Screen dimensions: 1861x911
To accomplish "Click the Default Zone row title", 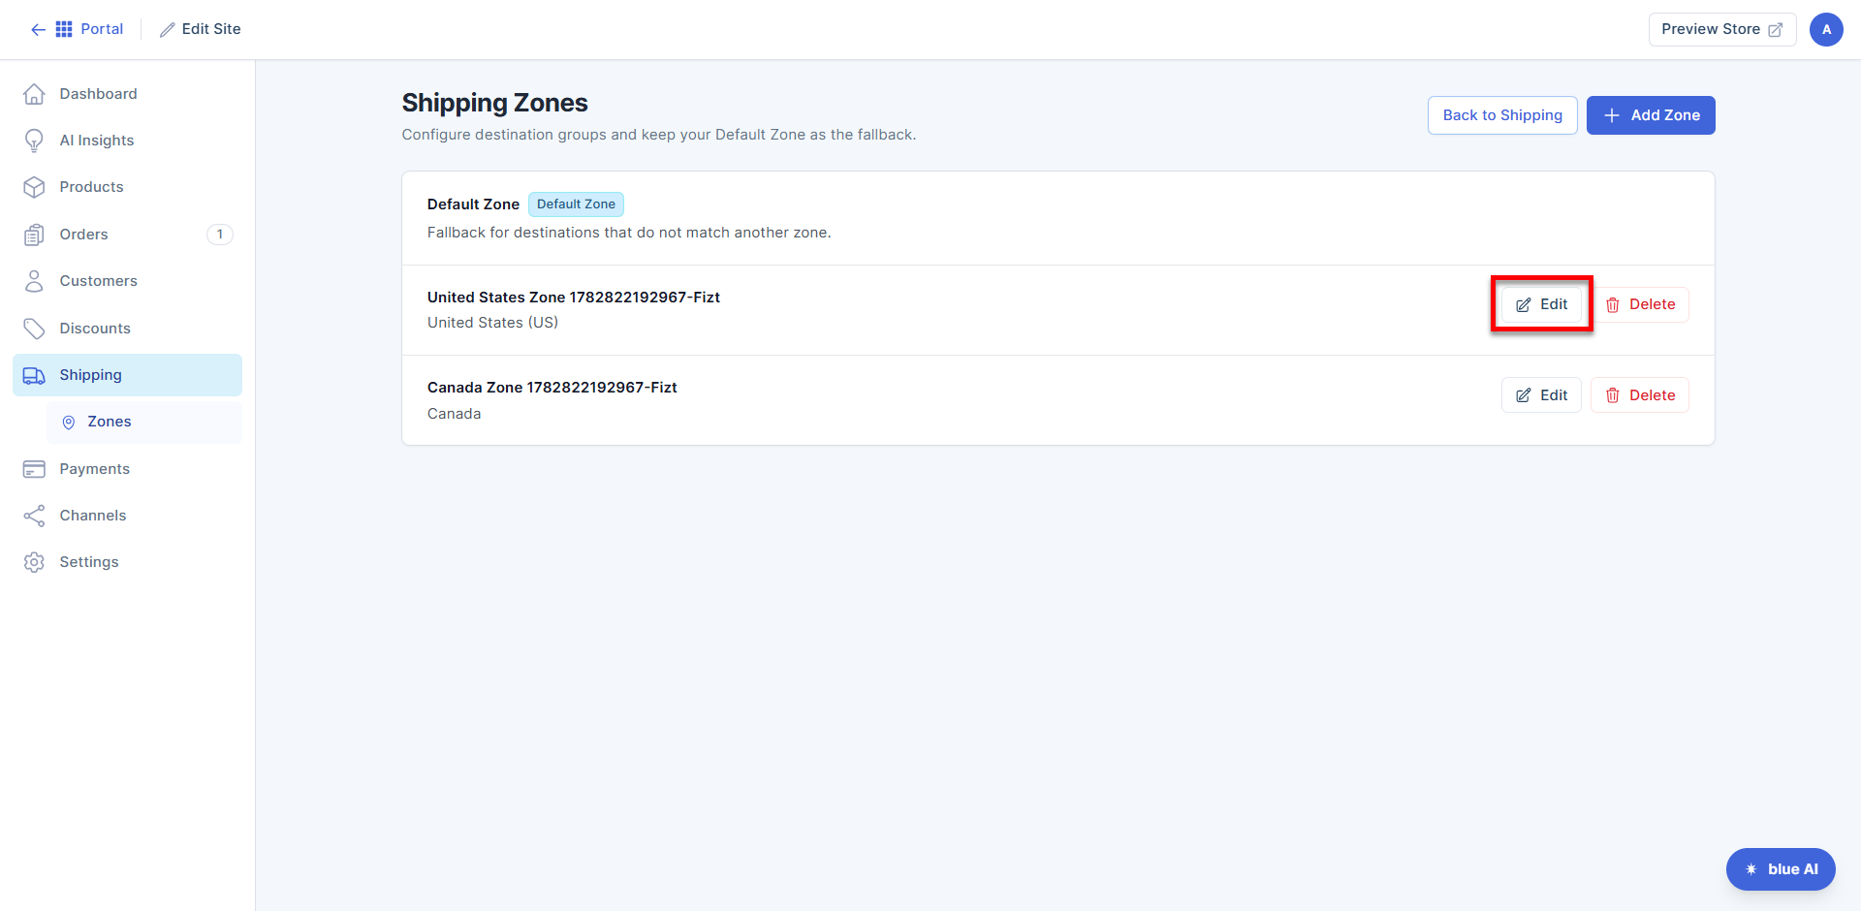I will click(473, 204).
